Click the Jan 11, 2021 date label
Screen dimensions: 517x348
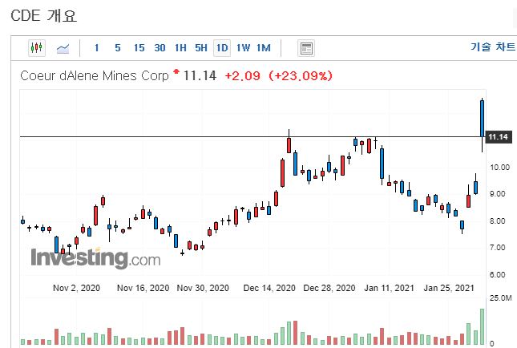[x=389, y=288]
